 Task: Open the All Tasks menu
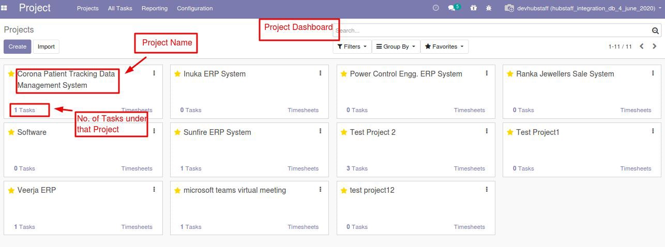[120, 8]
